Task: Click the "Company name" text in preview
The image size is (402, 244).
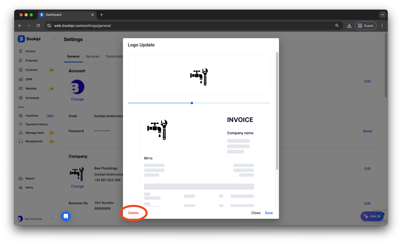Action: 240,133
